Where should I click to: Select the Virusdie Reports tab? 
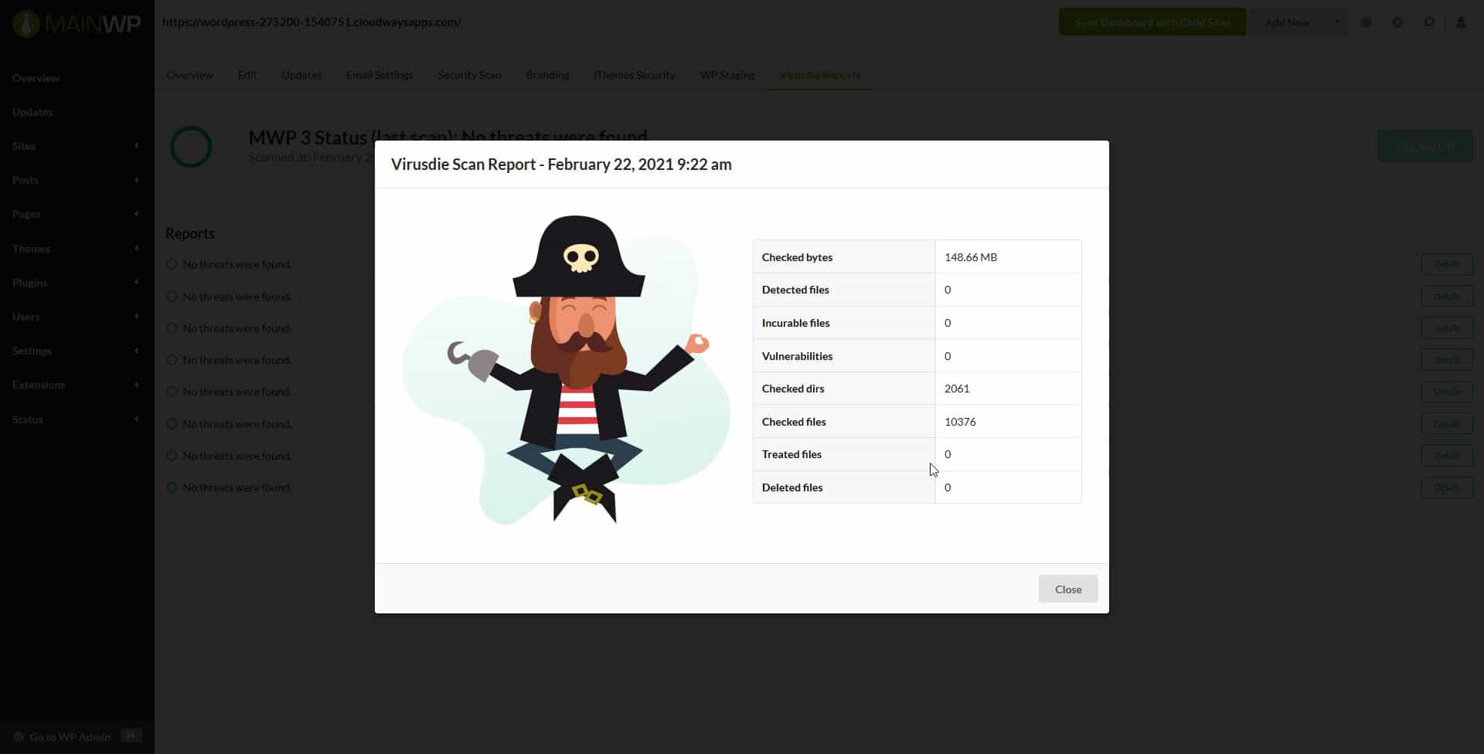click(x=820, y=75)
